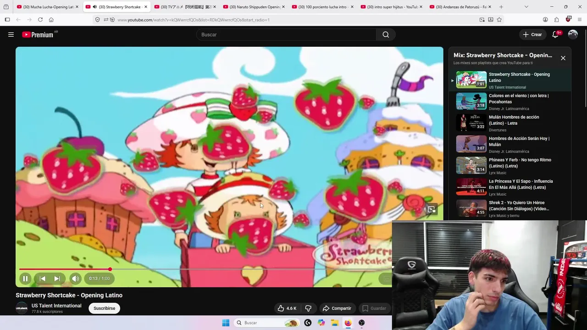
Task: Open the tab overview icon at far left
Action: click(x=6, y=7)
